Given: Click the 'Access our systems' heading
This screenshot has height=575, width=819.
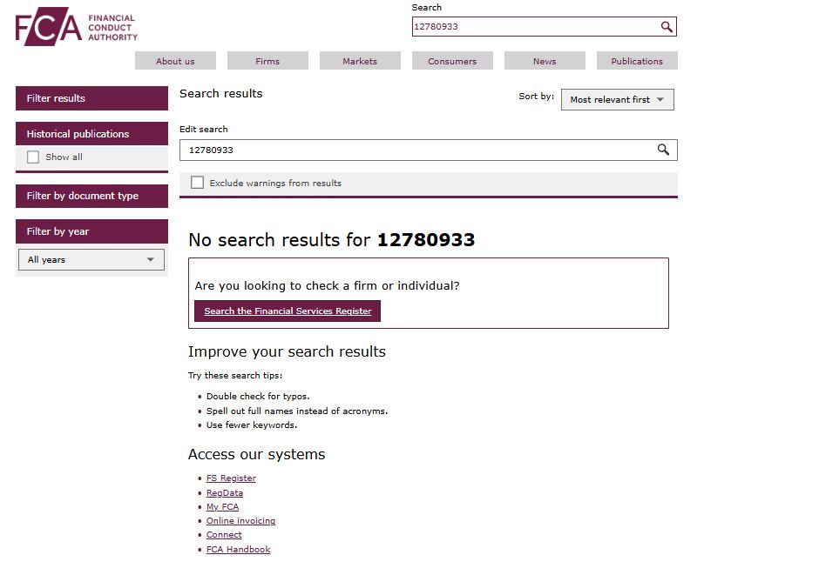Looking at the screenshot, I should pos(256,455).
